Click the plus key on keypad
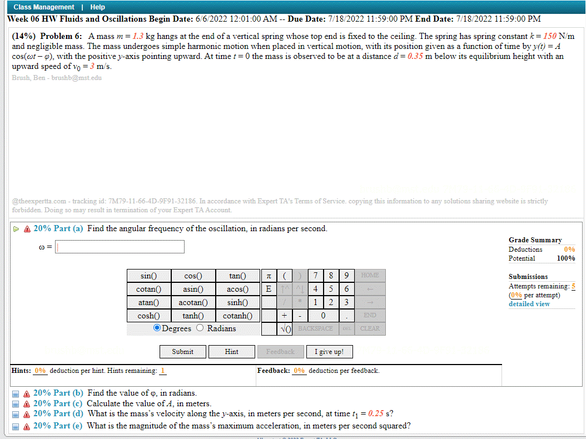 [x=285, y=316]
